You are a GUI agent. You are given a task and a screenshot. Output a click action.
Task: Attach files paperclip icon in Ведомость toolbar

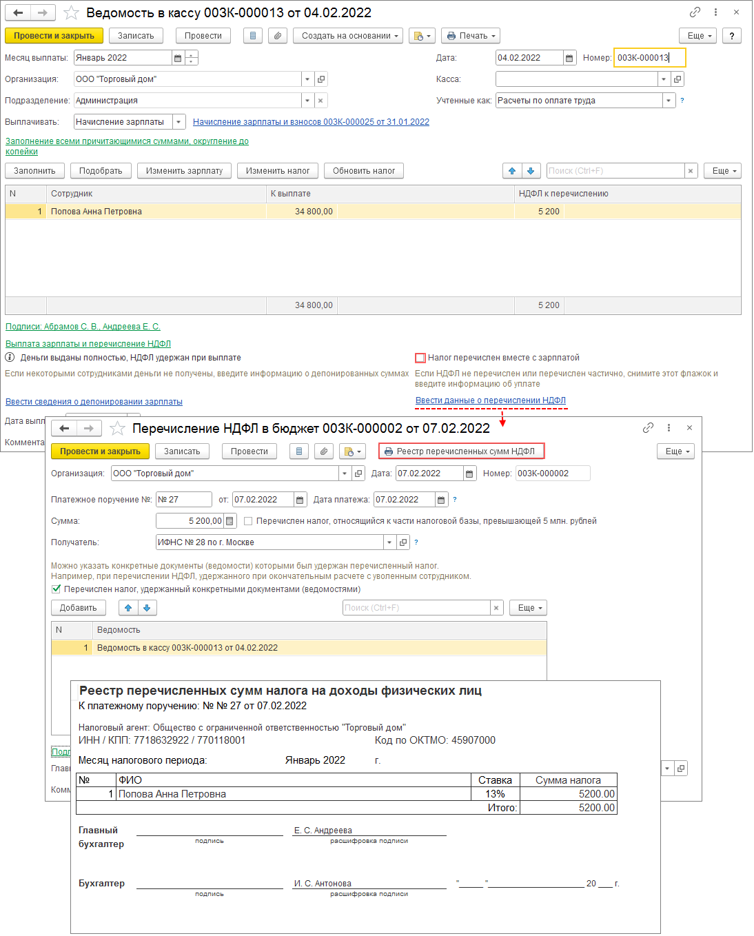pos(277,36)
